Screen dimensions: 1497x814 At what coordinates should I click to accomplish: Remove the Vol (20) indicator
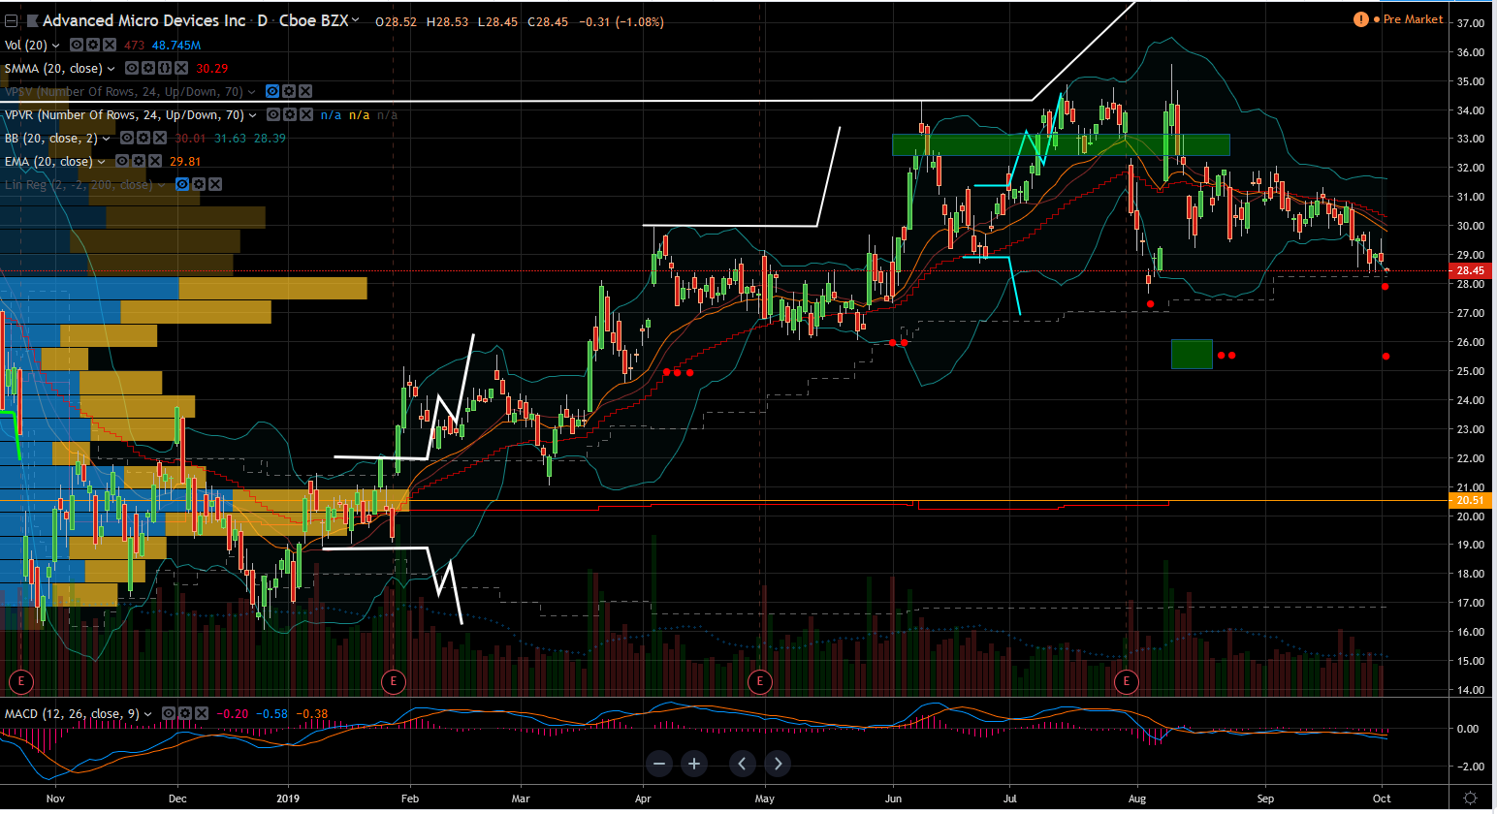point(110,46)
